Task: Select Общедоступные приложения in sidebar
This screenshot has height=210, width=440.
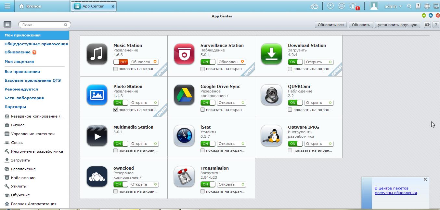Action: (x=36, y=44)
